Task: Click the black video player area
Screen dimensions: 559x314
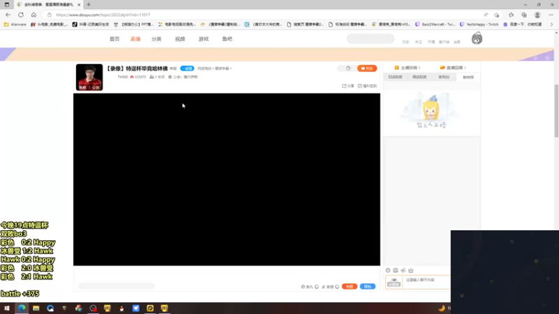Action: click(226, 179)
